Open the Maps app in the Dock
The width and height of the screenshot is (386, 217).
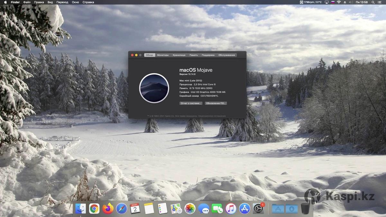point(176,209)
